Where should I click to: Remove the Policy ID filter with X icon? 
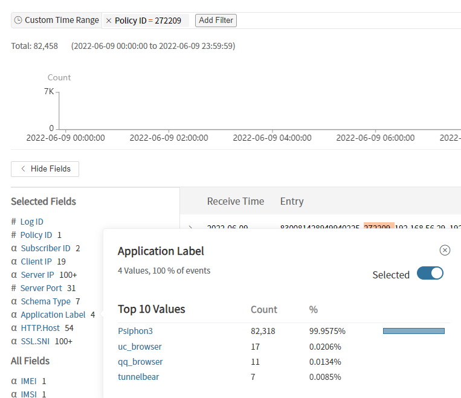pyautogui.click(x=109, y=21)
